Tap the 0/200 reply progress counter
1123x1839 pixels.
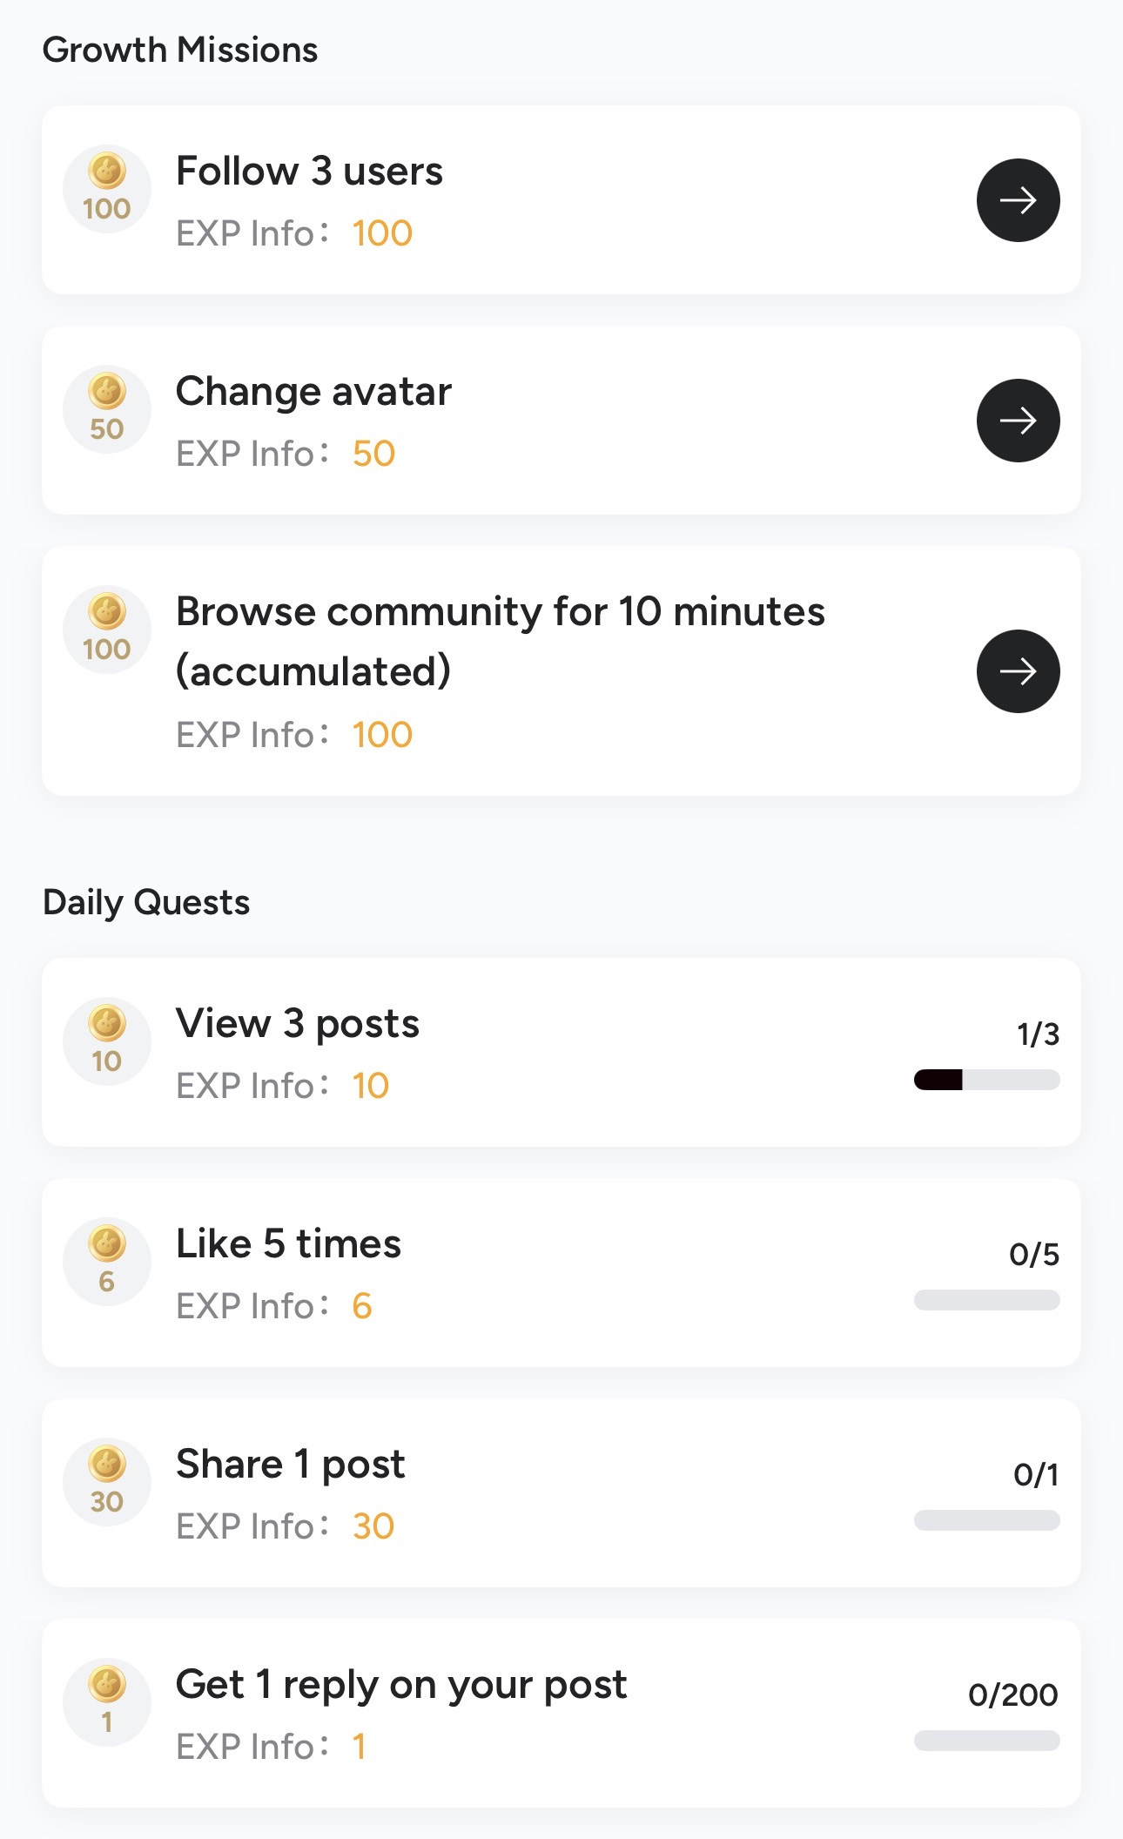tap(1012, 1694)
